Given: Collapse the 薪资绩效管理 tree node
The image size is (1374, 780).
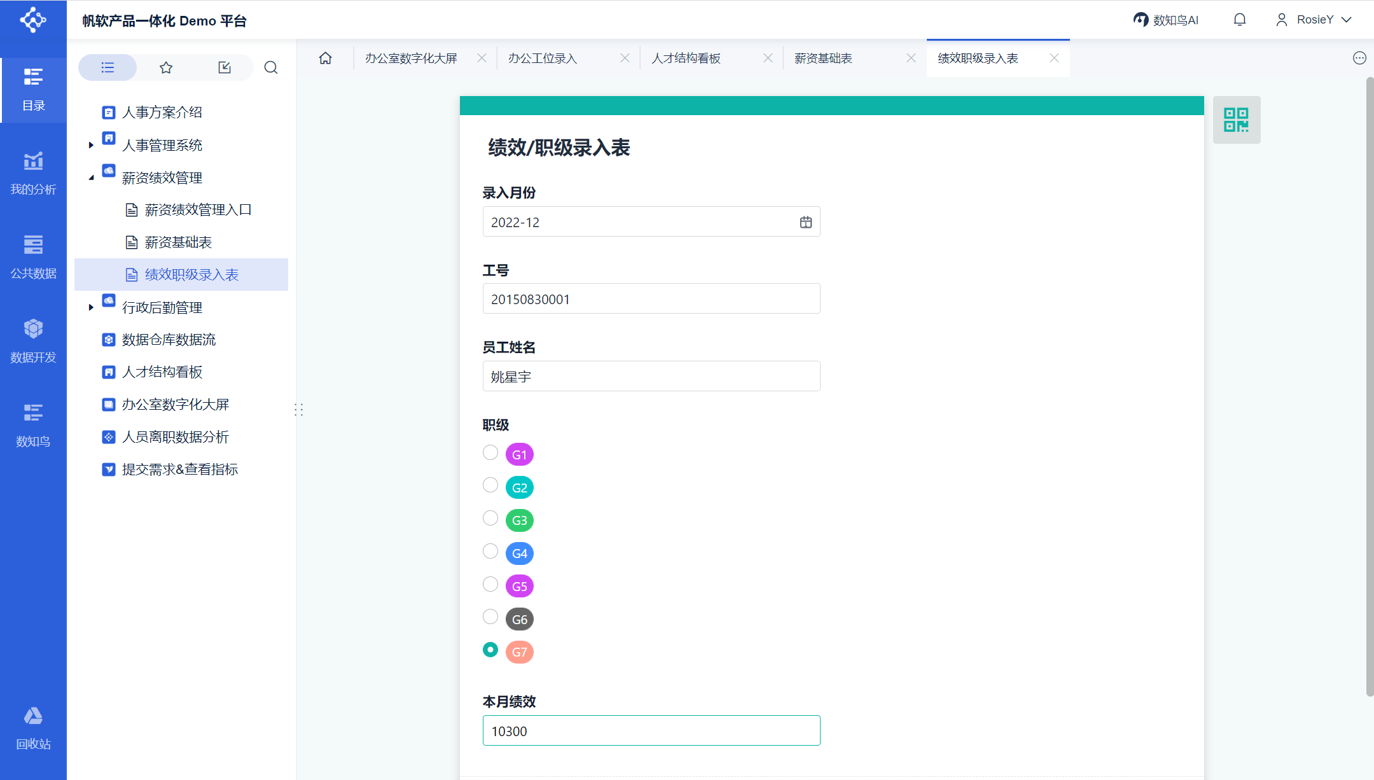Looking at the screenshot, I should click(91, 178).
